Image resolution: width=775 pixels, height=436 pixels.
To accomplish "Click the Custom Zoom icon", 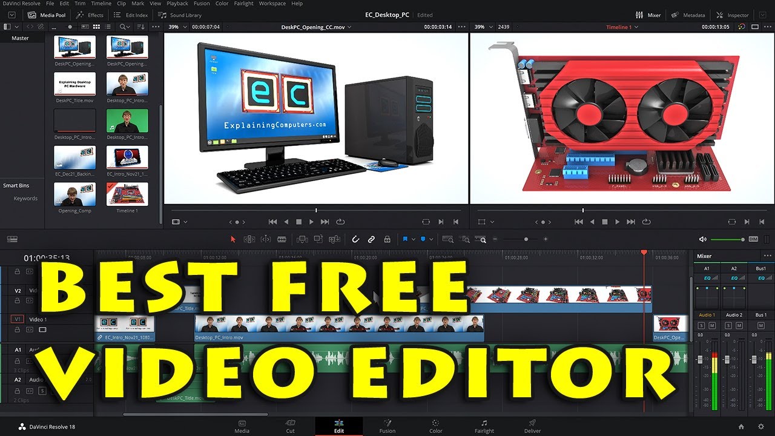I will pos(481,239).
